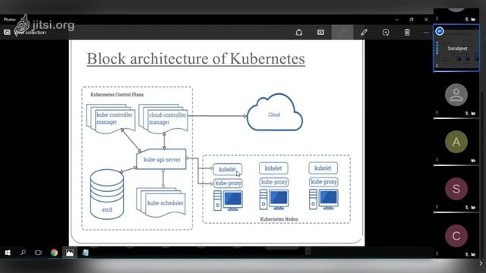Screen dimensions: 486x273
Task: Click the 'etcd' database cylinder
Action: pos(107,194)
